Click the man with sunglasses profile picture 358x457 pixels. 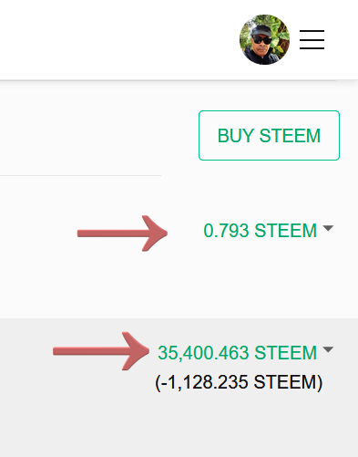[x=264, y=39]
